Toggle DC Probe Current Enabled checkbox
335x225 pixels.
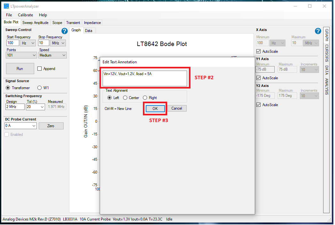pos(7,135)
